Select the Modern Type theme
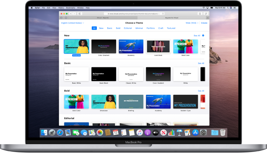The image size is (267, 153). 185,102
